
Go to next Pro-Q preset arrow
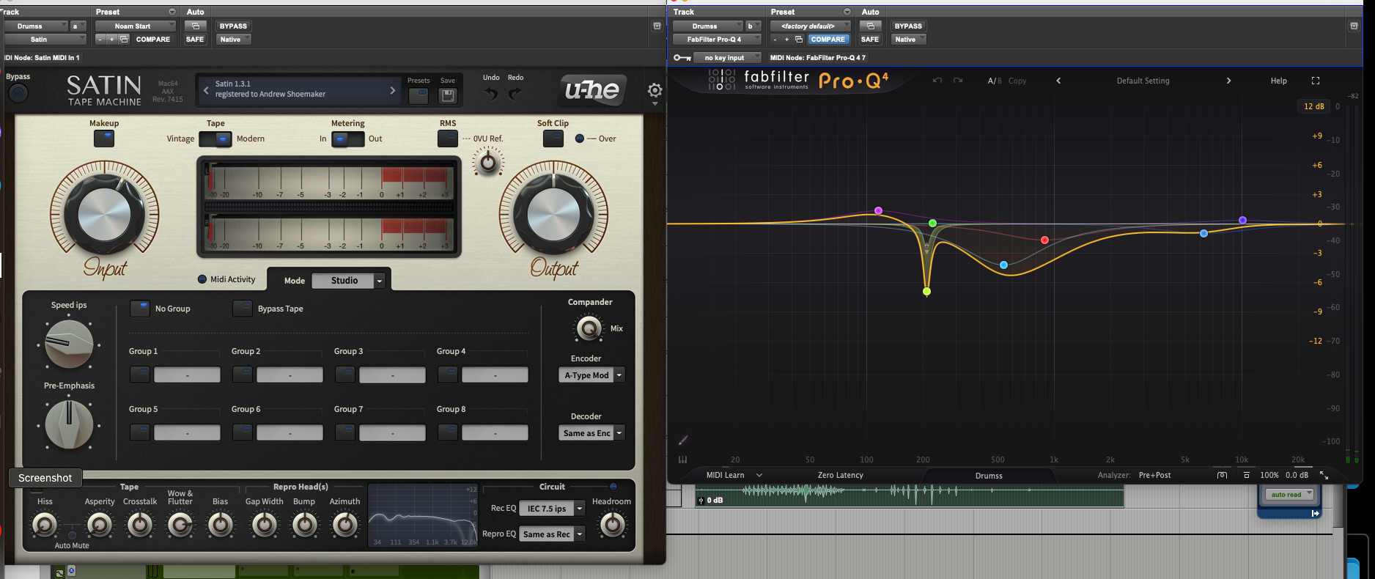coord(1228,81)
